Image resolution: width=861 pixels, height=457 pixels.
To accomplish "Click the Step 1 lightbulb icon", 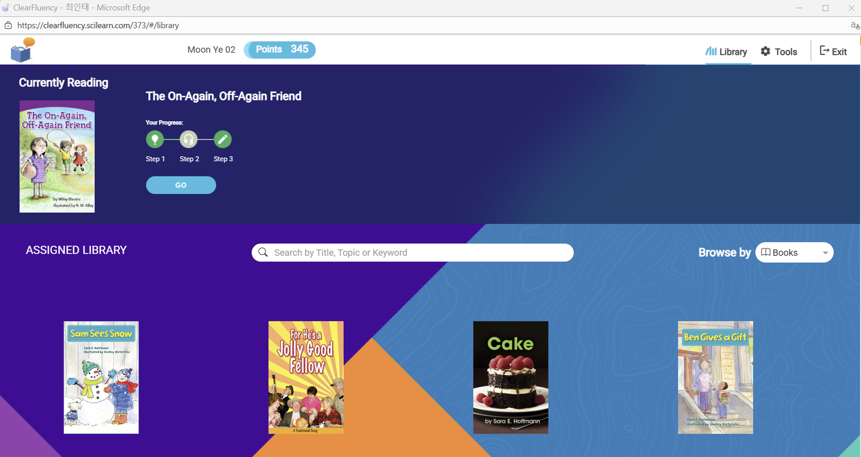I will pos(155,139).
